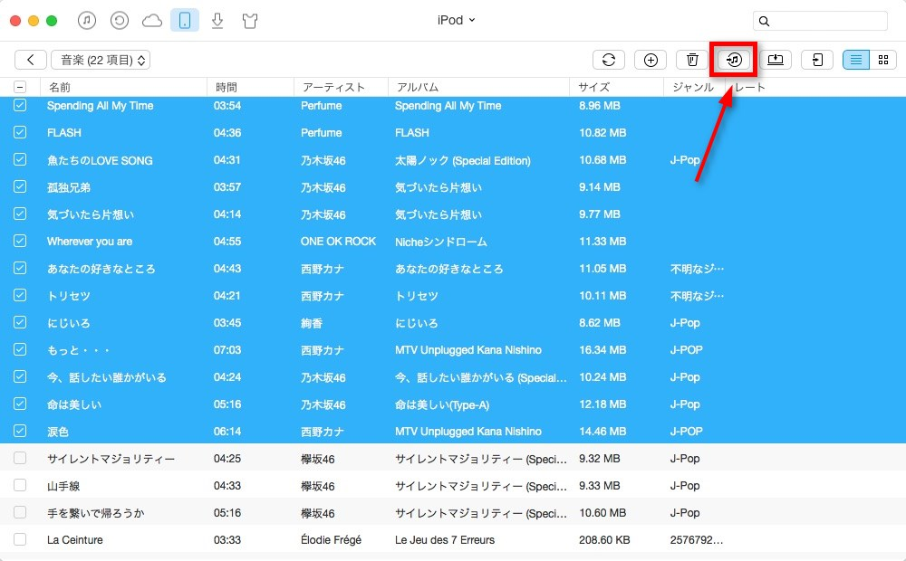
Task: Uncheck the 涙色 checkbox
Action: click(20, 431)
